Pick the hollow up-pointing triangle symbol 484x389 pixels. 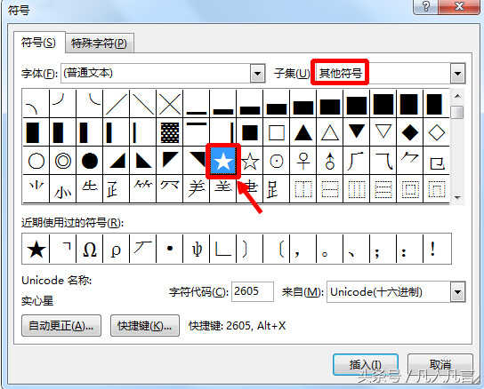[x=330, y=132]
